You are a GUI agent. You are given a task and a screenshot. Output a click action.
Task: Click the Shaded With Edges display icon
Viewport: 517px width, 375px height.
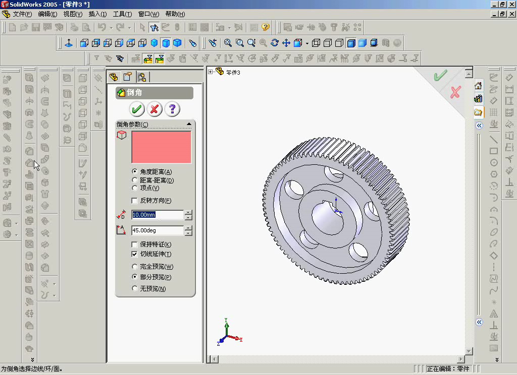(351, 43)
